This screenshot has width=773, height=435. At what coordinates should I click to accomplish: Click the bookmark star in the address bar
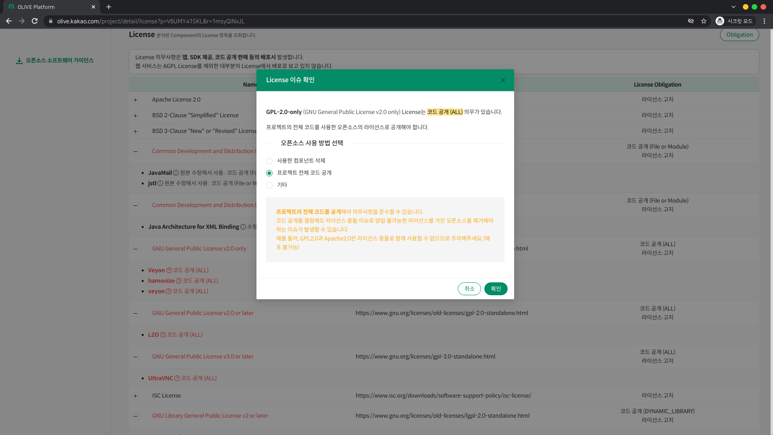pyautogui.click(x=704, y=21)
